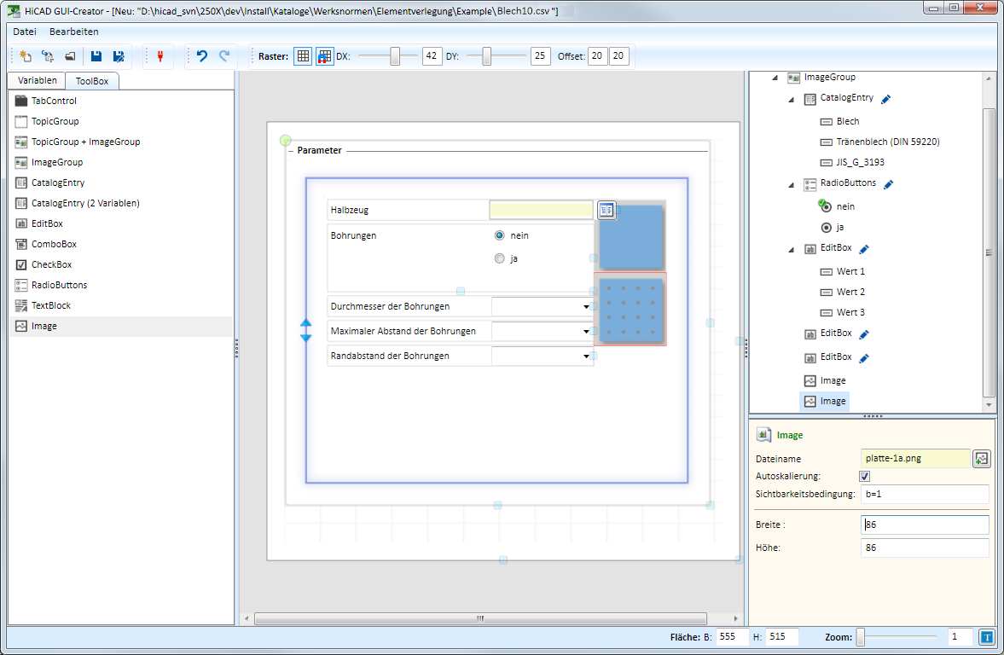The height and width of the screenshot is (655, 1004).
Task: Toggle the Autoskalierung checkbox
Action: [864, 476]
